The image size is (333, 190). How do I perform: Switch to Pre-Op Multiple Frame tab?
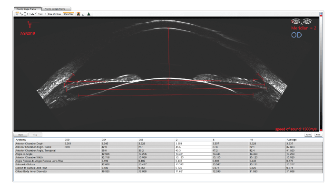coord(56,9)
